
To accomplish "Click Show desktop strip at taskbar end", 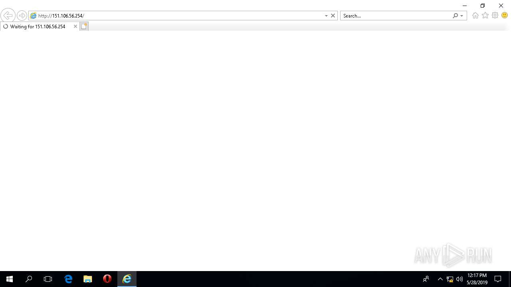I will click(510, 279).
